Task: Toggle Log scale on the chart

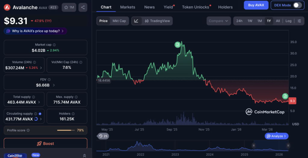Action: pos(288,21)
